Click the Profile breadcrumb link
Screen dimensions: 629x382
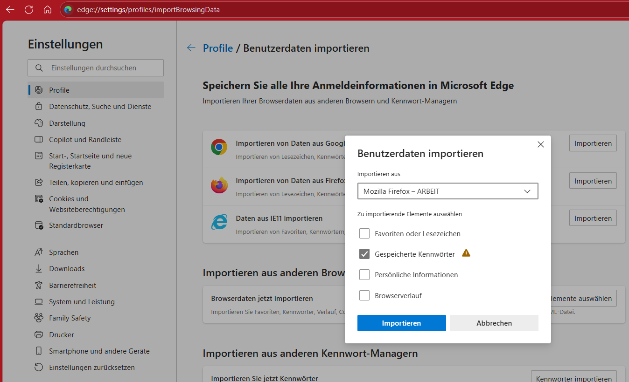(218, 48)
